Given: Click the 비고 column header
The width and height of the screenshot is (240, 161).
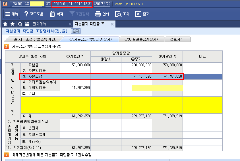Looking at the screenshot, I should click(202, 56).
